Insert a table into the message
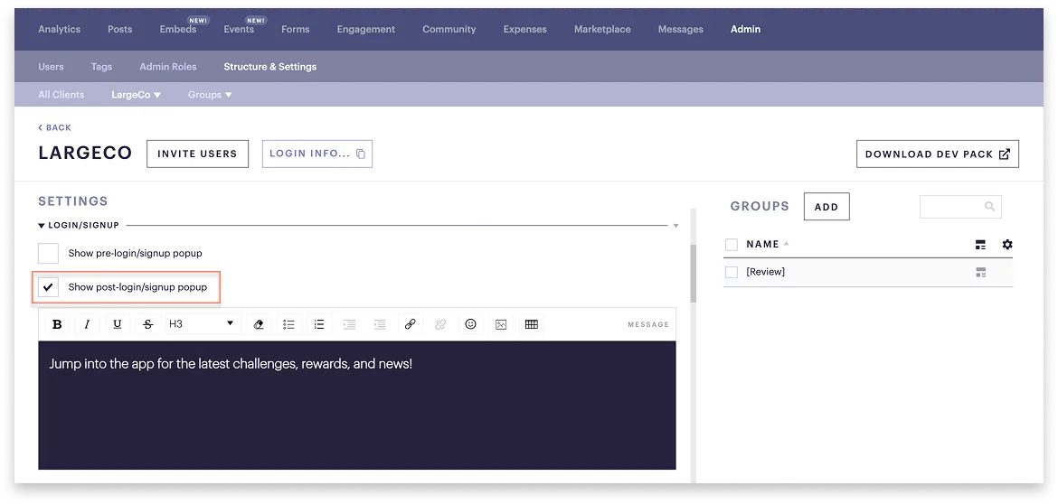Image resolution: width=1058 pixels, height=504 pixels. [x=532, y=324]
